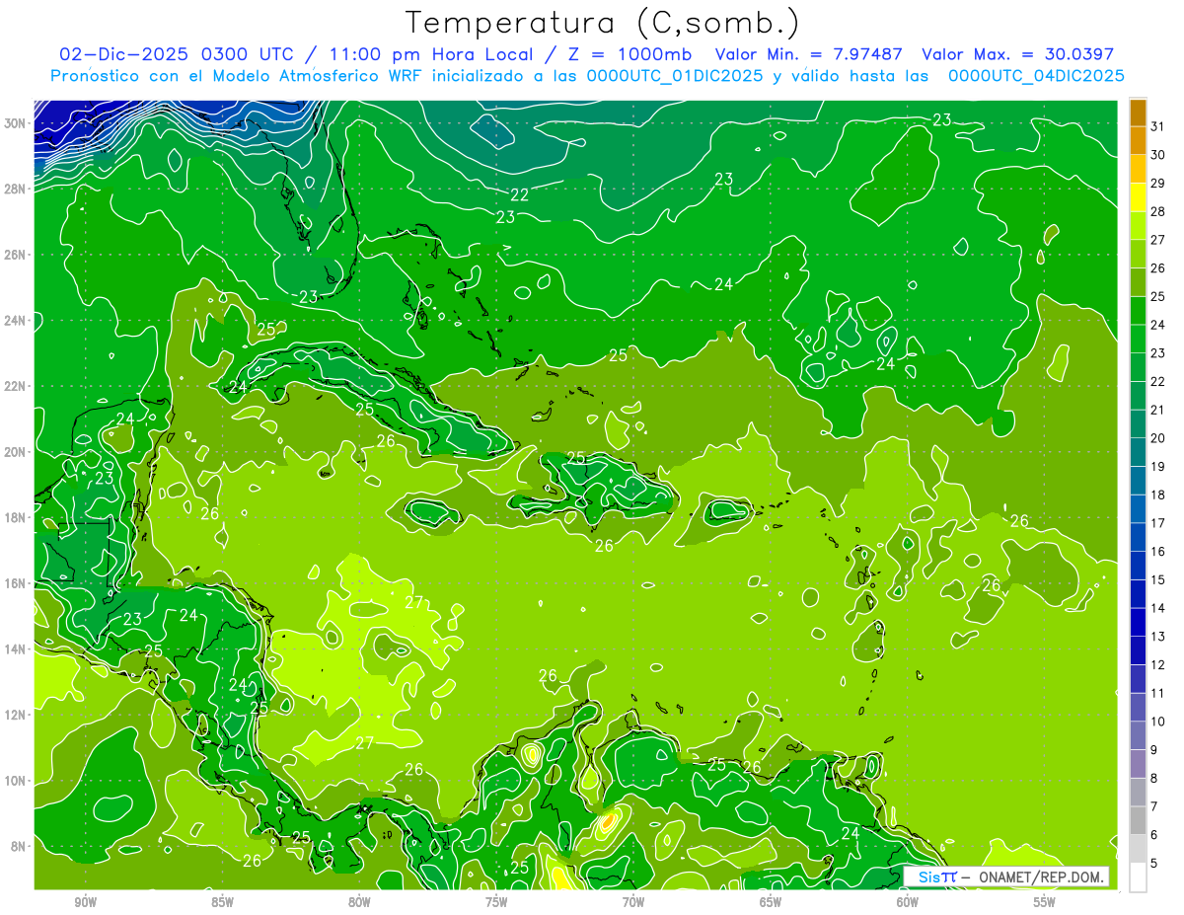Click the colorbar label 8

click(1155, 778)
